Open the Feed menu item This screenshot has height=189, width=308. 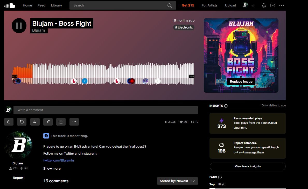point(41,5)
